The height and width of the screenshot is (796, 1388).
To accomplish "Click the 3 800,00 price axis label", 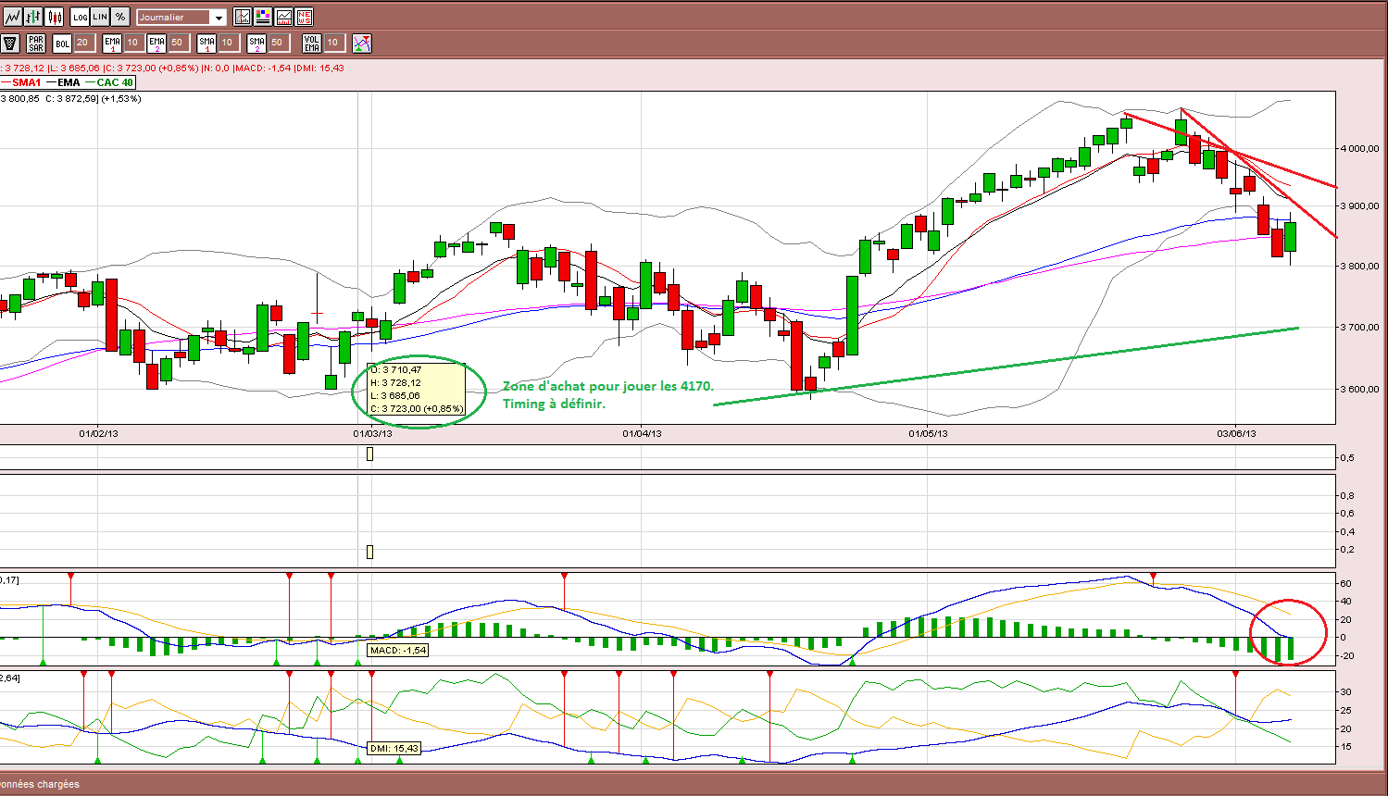I will [1359, 267].
